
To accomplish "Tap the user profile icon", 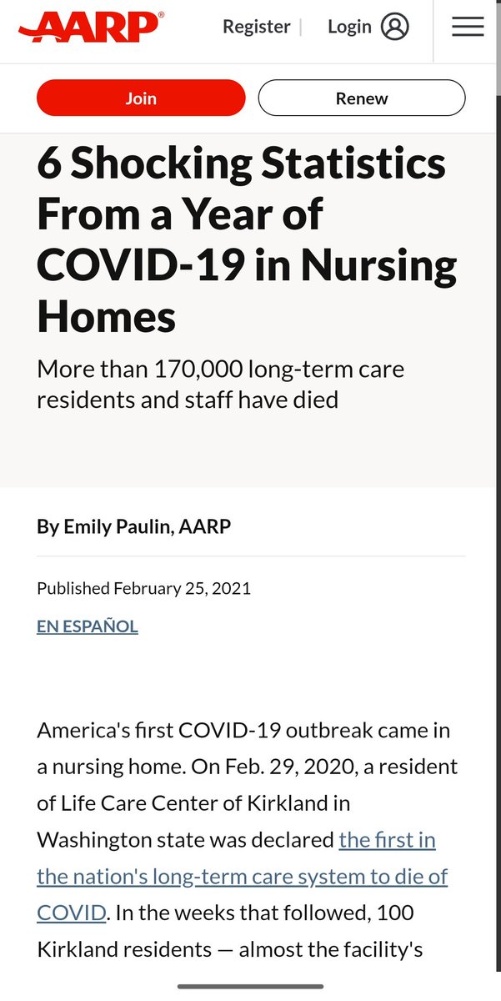I will [395, 27].
